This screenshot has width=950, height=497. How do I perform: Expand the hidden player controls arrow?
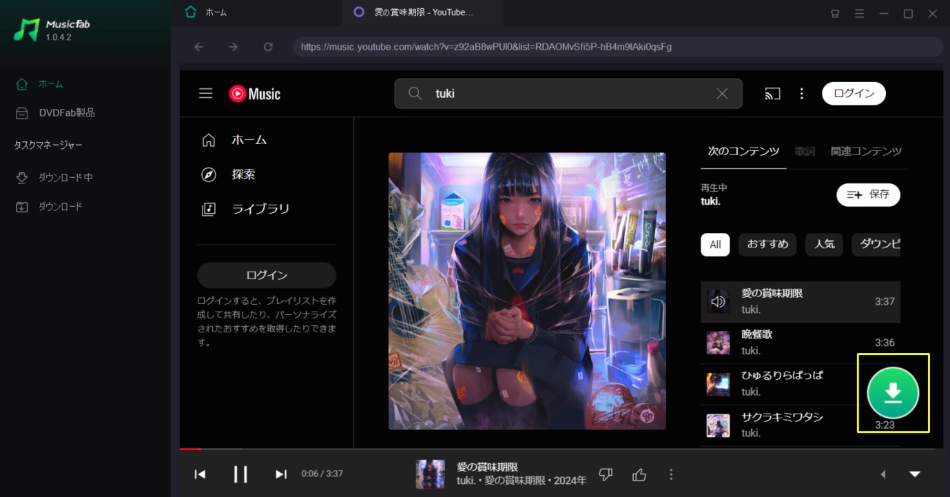(883, 474)
